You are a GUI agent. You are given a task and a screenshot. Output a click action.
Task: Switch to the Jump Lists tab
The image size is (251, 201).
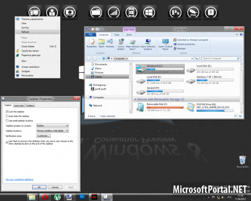coord(19,106)
